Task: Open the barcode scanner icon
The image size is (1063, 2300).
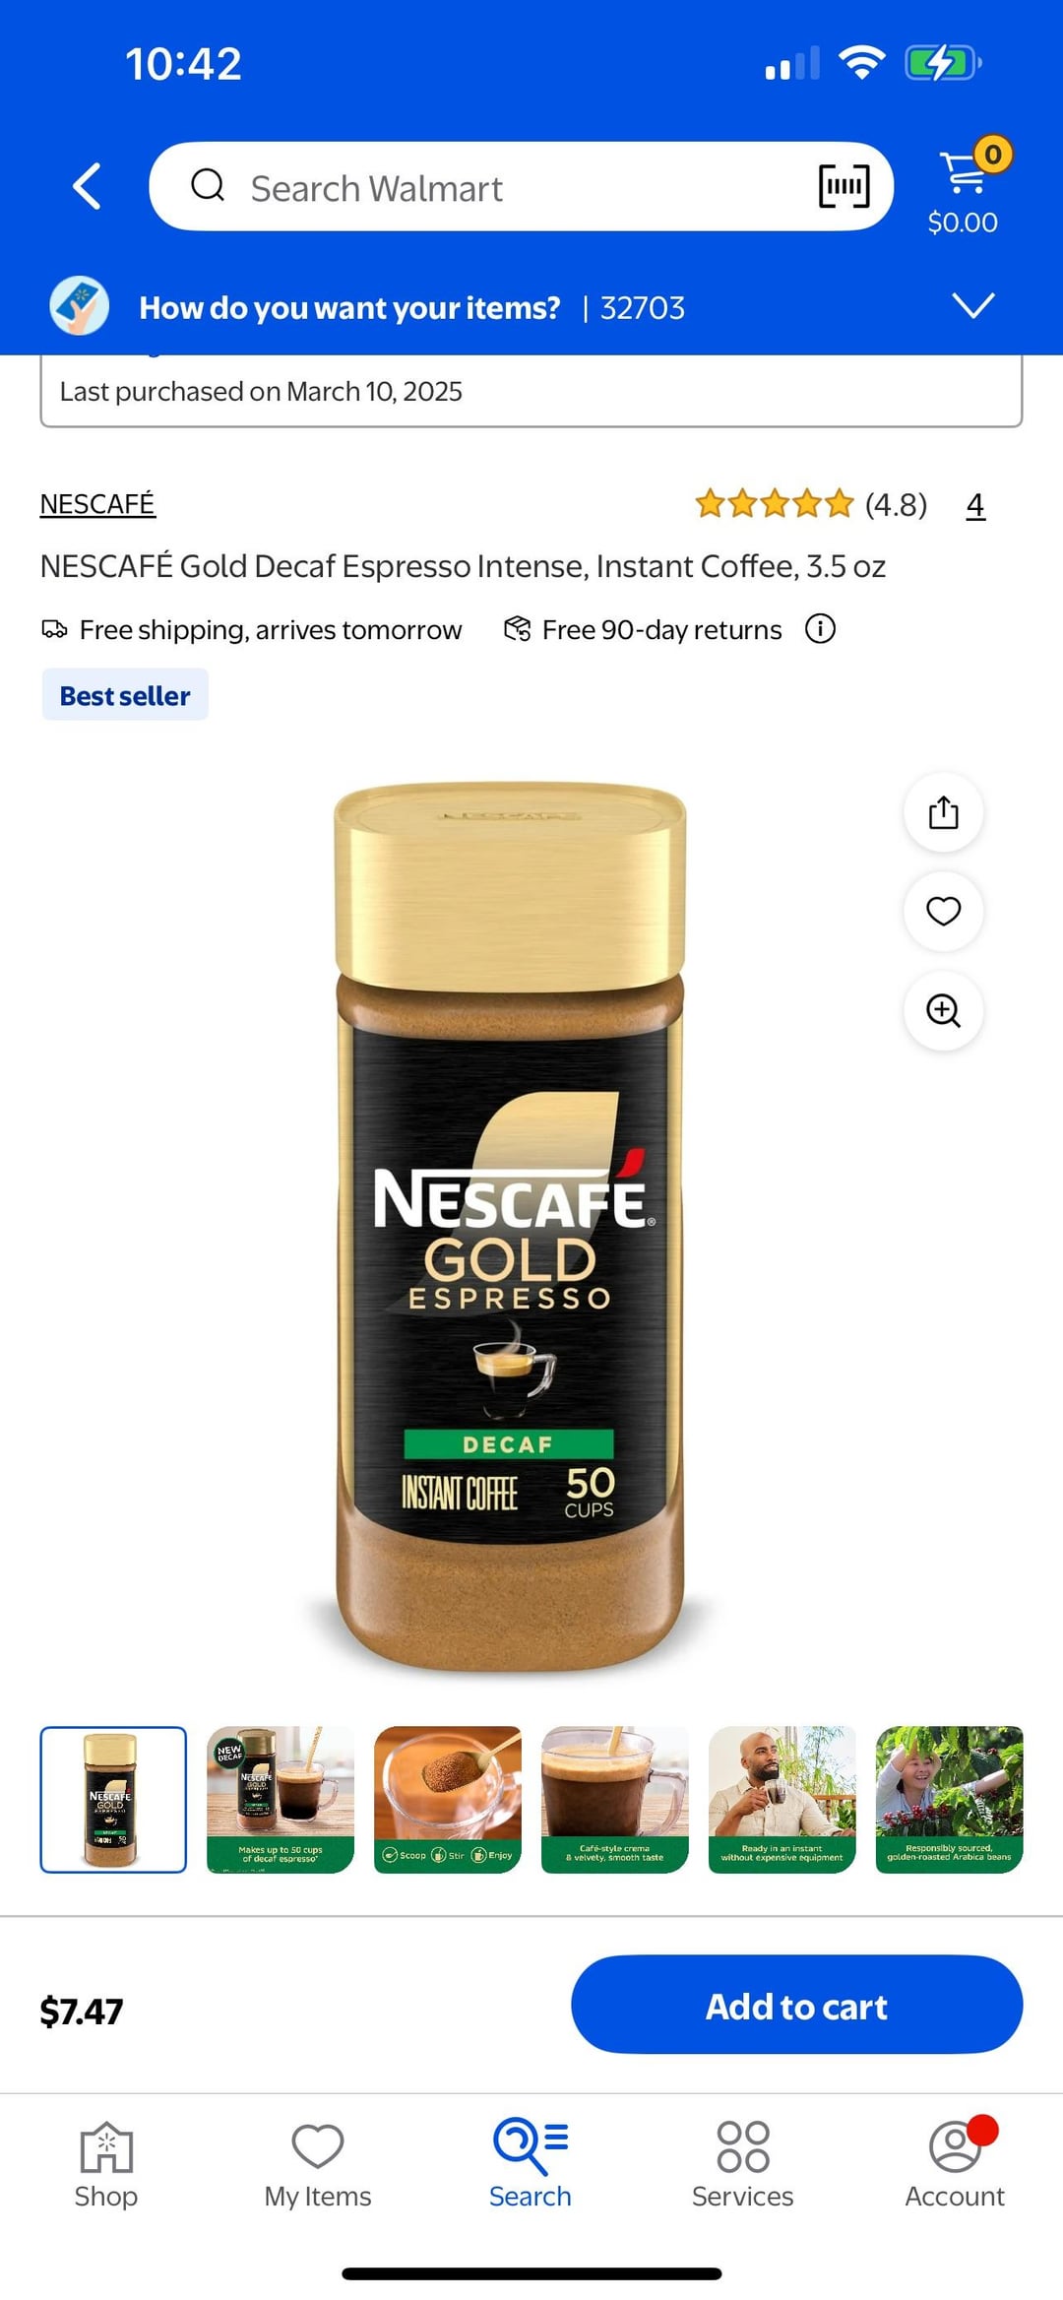Action: (x=844, y=186)
